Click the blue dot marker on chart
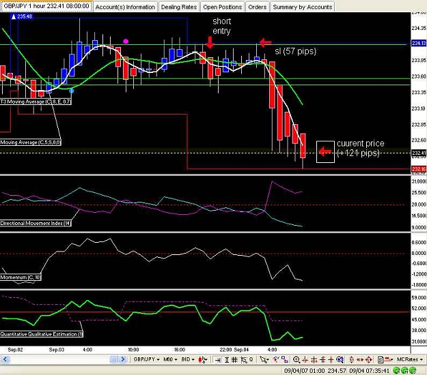The height and width of the screenshot is (375, 427). [x=71, y=91]
